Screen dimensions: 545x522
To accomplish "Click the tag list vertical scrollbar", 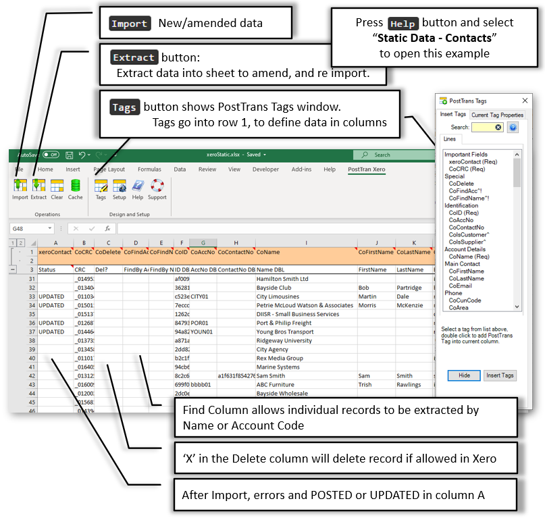I will [517, 231].
